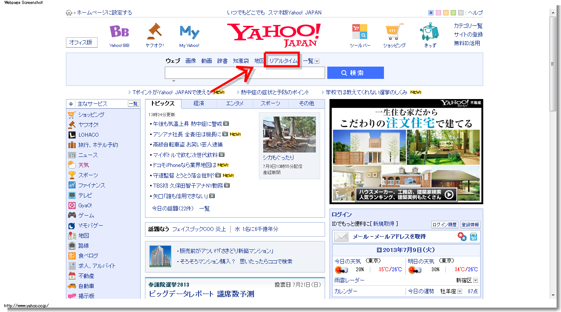Click the LOHACO icon in the sidebar
The height and width of the screenshot is (312, 561).
(x=72, y=135)
